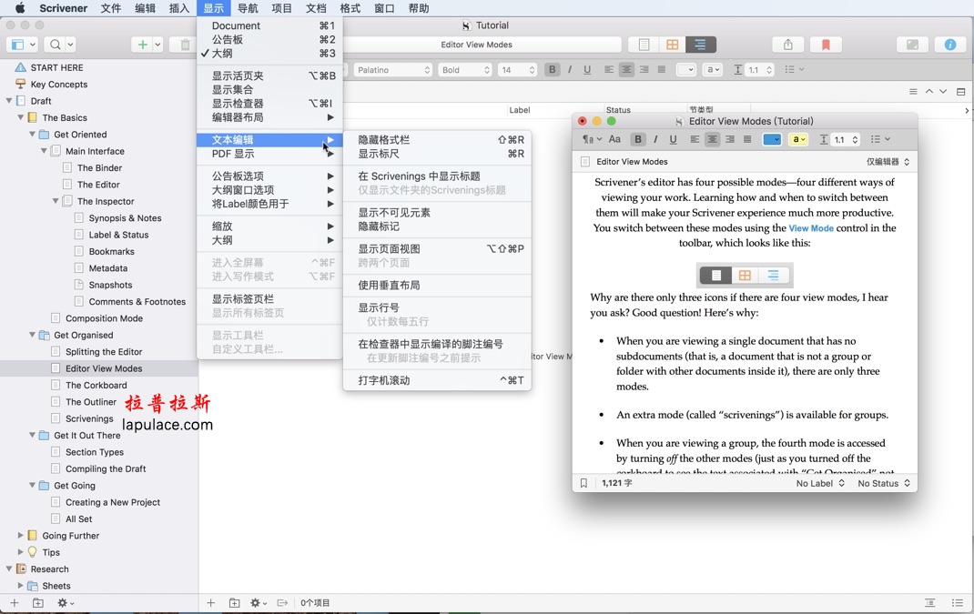974x614 pixels.
Task: Open the 编辑器布局 submenu
Action: coord(269,117)
